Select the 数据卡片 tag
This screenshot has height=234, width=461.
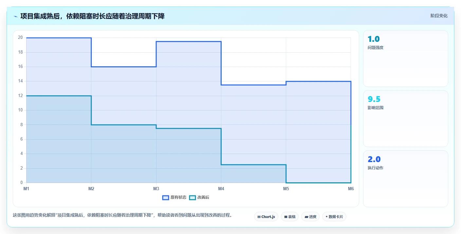click(x=334, y=217)
